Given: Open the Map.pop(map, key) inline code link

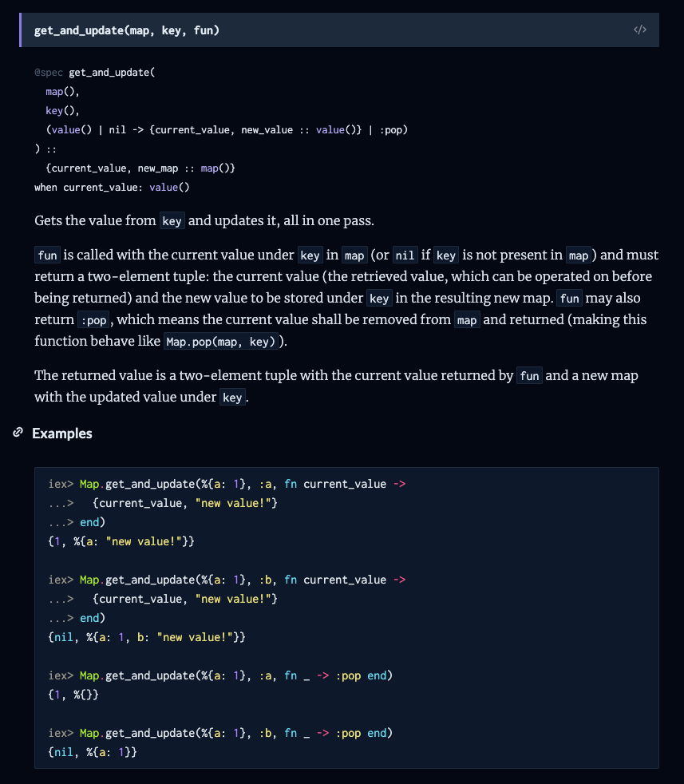Looking at the screenshot, I should coord(219,341).
